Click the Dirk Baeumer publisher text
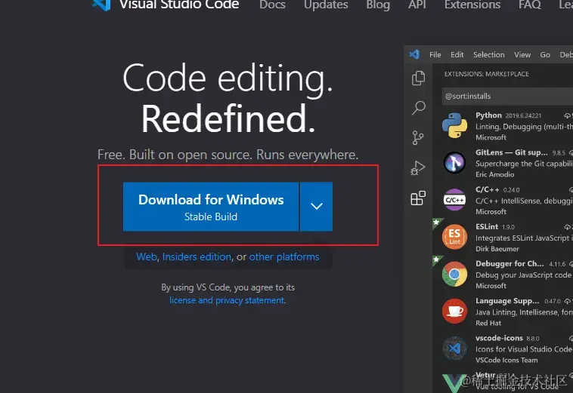This screenshot has height=393, width=573. [x=497, y=249]
